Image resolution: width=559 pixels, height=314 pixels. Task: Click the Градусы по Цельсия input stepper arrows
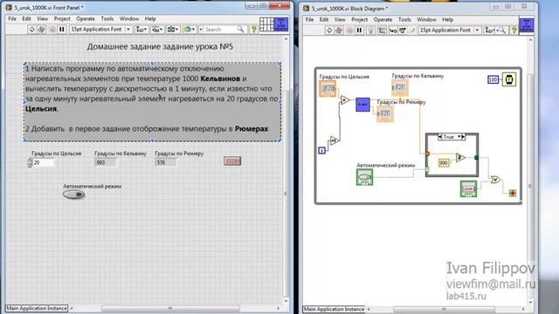click(30, 163)
